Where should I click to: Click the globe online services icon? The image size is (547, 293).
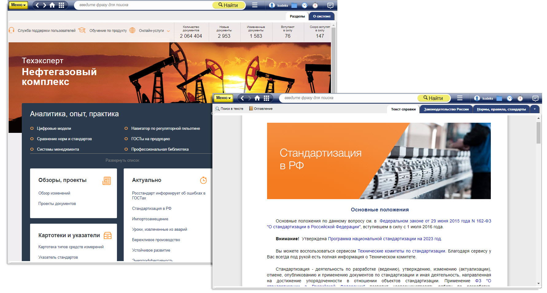point(132,30)
